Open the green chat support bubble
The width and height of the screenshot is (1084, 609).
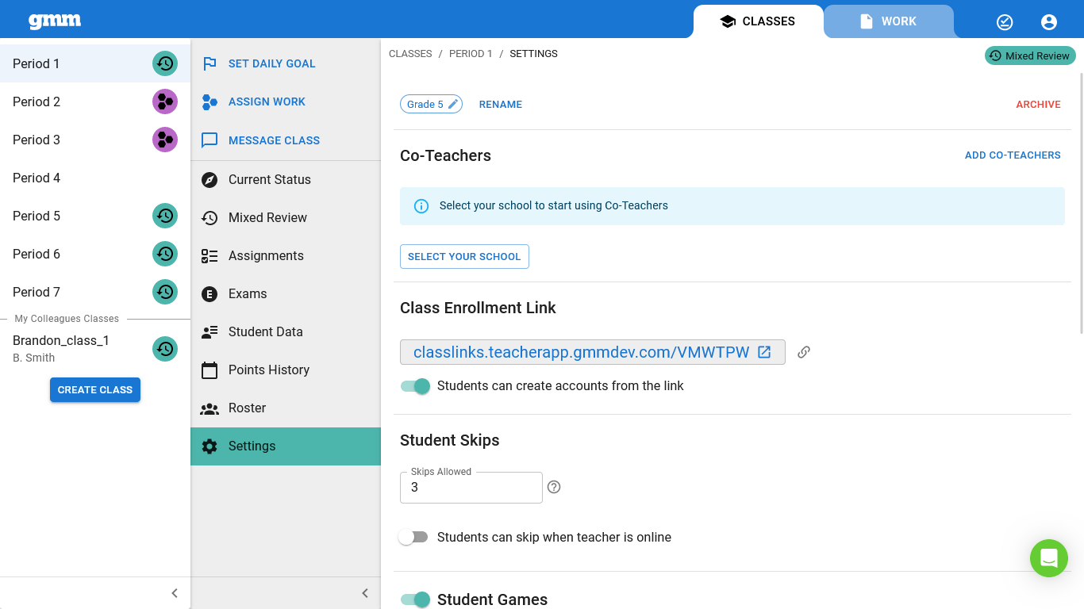point(1049,558)
